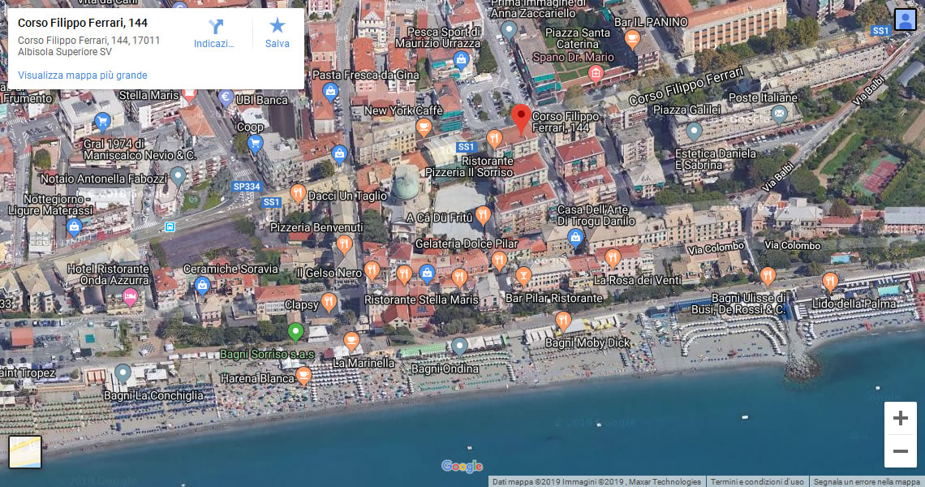The image size is (925, 487).
Task: Open the Poste Italiane mail marker
Action: [x=779, y=114]
